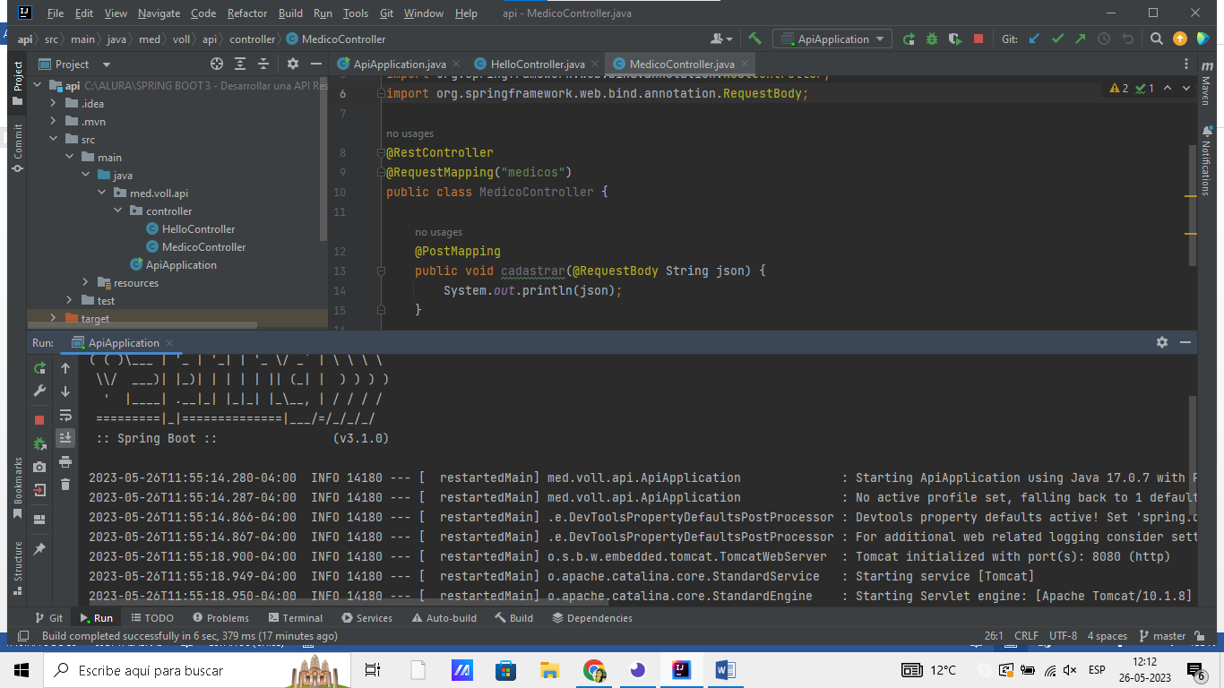Rerun the app from the Run panel

coord(39,367)
